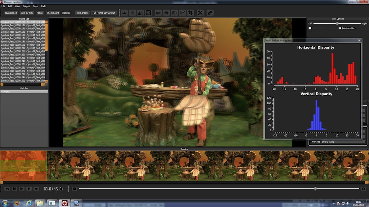Close the Depth Budget Histogram window

pos(359,41)
